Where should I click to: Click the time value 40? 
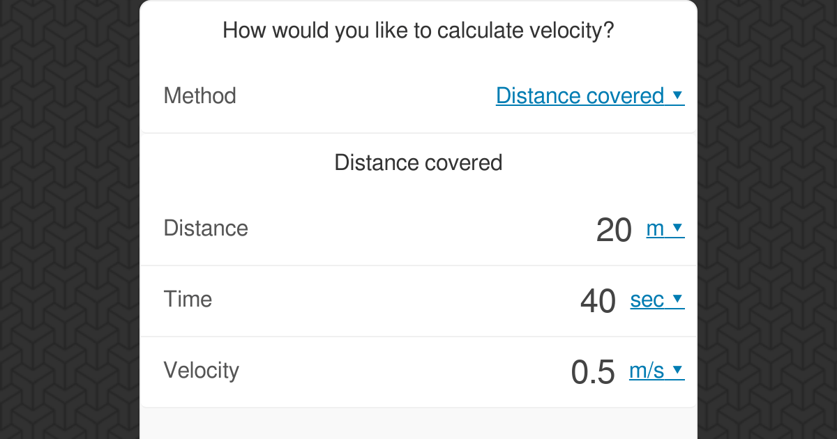pyautogui.click(x=598, y=300)
